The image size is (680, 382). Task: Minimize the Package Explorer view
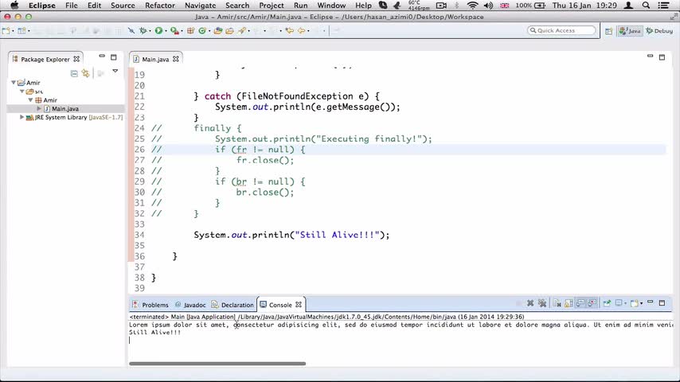102,56
